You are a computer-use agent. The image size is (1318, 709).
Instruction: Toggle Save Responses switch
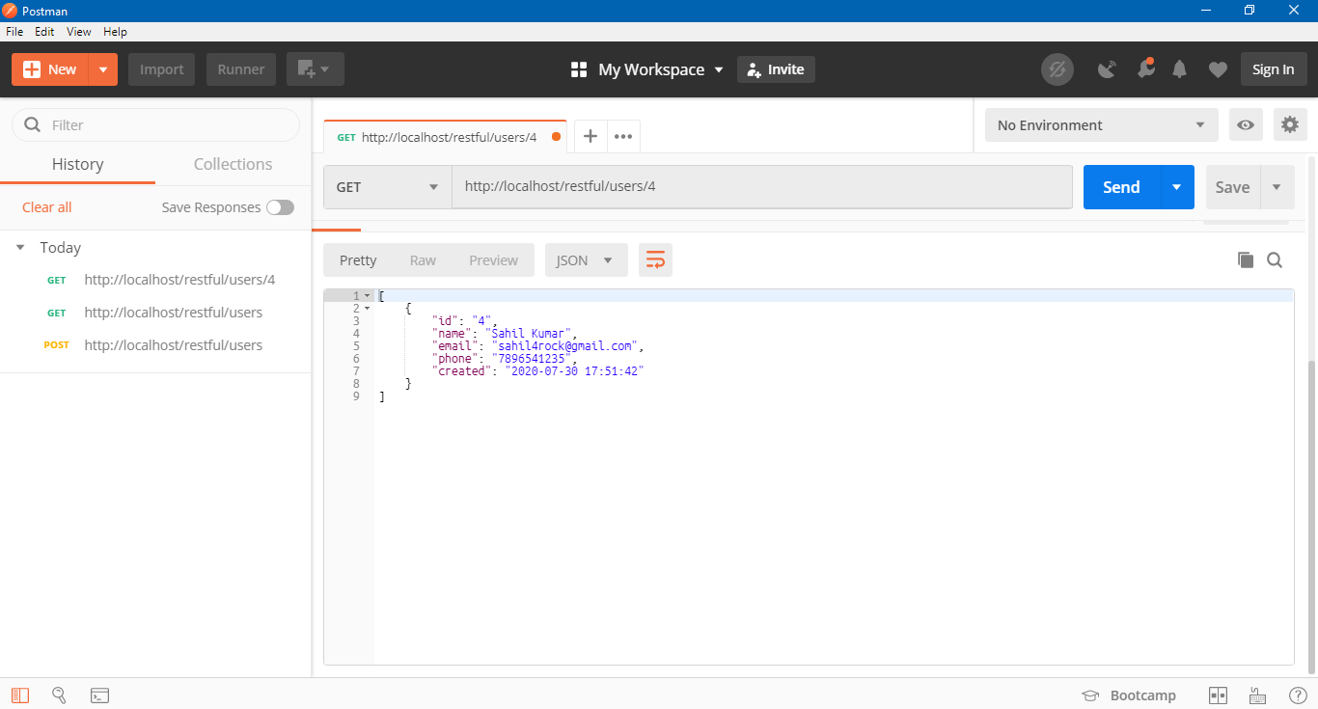280,206
